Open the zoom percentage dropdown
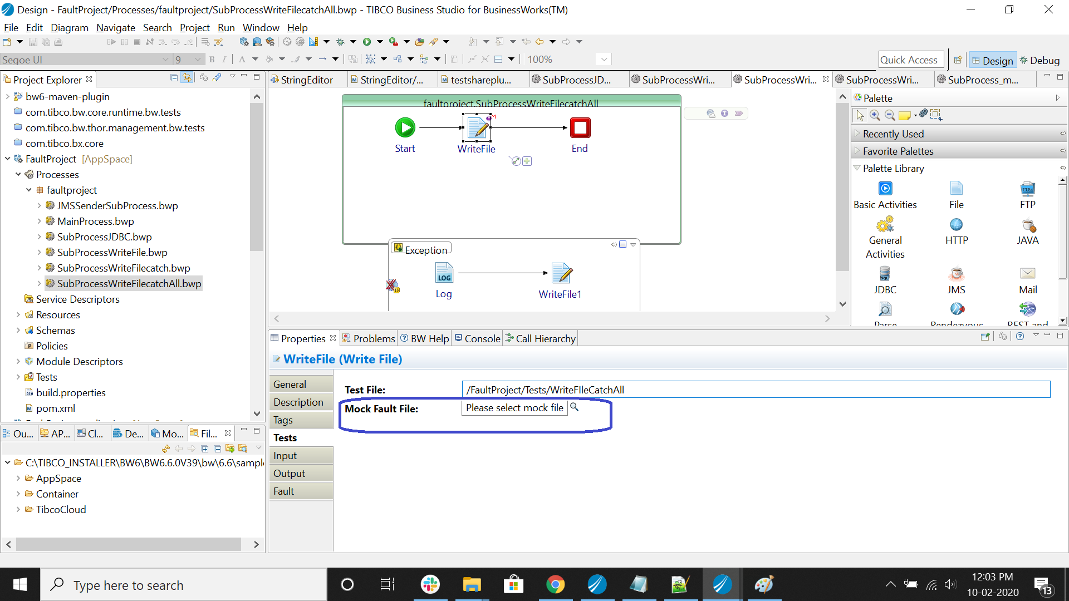This screenshot has height=601, width=1069. pyautogui.click(x=604, y=59)
